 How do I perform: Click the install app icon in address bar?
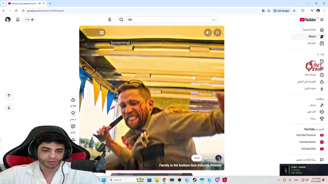[x=269, y=11]
